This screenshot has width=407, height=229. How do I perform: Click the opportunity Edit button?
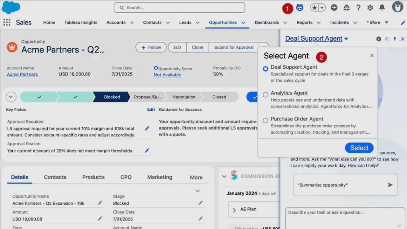pos(177,47)
